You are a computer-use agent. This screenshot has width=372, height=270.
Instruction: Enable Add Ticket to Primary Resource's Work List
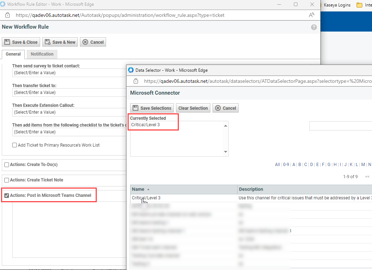pos(14,145)
